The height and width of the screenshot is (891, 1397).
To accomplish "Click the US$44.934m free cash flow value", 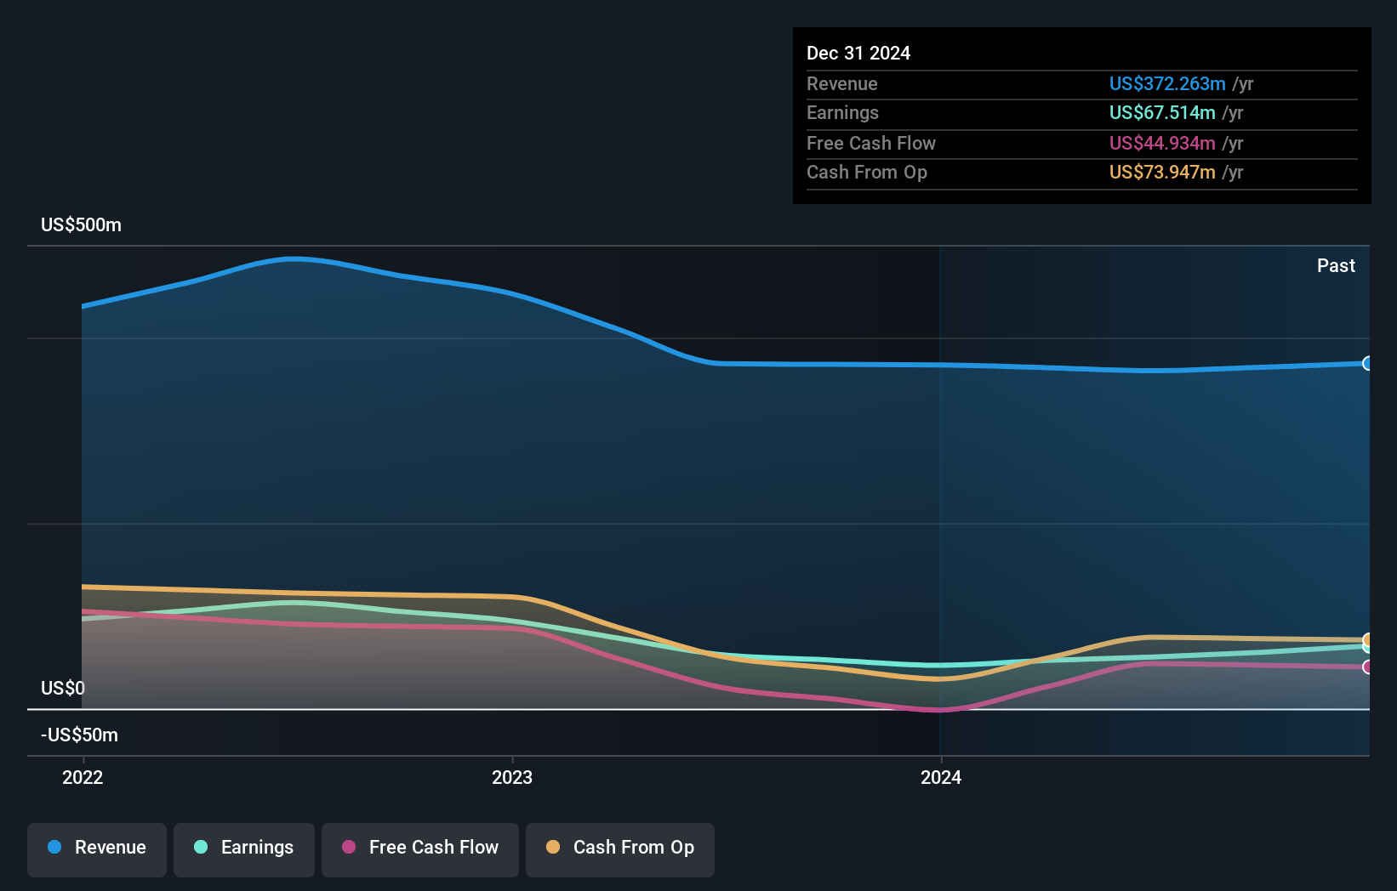I will [1162, 143].
